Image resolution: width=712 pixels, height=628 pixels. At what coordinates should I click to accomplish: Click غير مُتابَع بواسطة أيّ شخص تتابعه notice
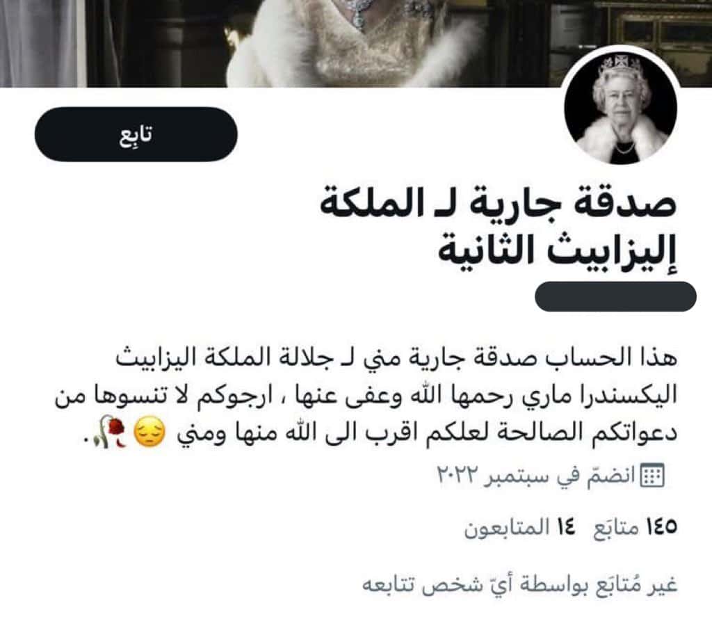[x=519, y=584]
